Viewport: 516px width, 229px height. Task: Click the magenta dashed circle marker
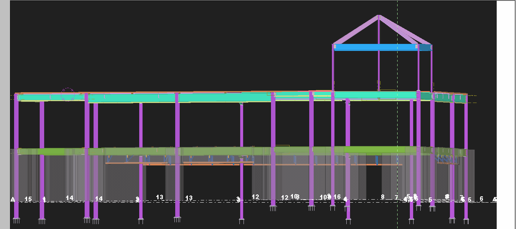tap(68, 94)
